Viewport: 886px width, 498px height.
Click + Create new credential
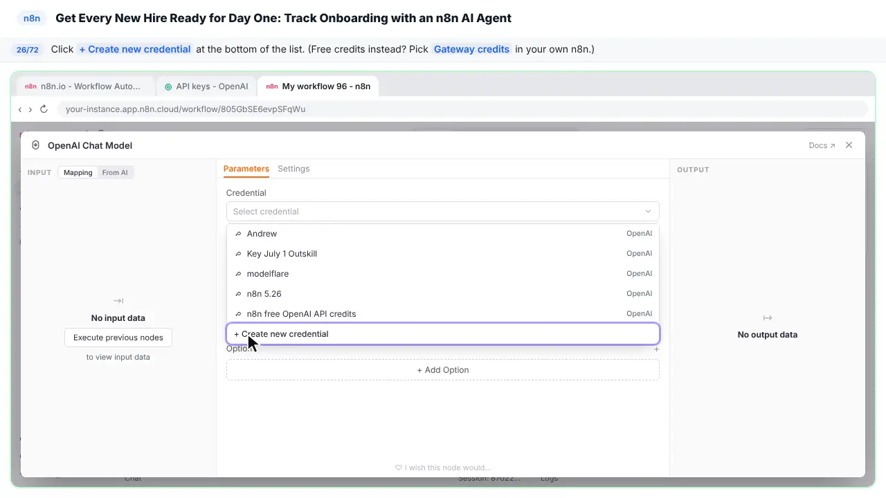442,334
